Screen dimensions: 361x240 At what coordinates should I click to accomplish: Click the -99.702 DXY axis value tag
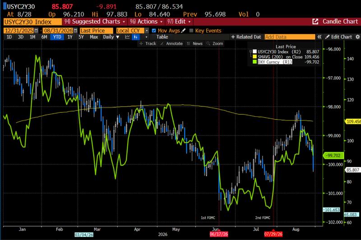333,156
